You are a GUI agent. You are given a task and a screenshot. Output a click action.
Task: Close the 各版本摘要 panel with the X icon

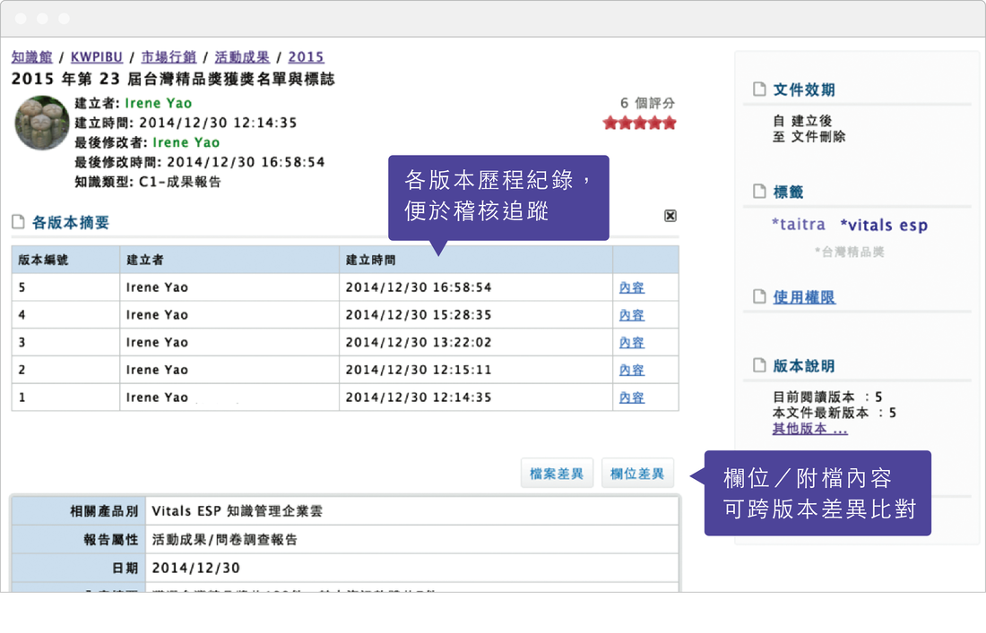pos(670,216)
